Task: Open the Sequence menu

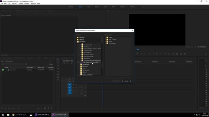Action: tap(14, 4)
